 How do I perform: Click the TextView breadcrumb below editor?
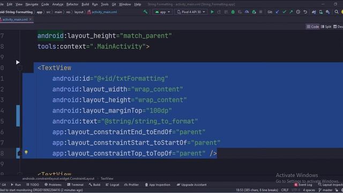point(107,179)
